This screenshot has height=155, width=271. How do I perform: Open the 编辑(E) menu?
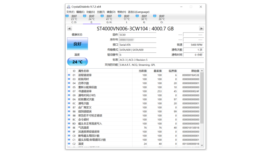(80, 12)
